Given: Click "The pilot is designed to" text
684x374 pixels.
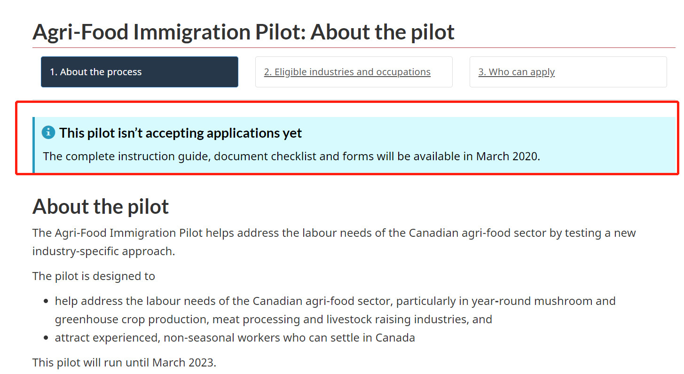Looking at the screenshot, I should [x=94, y=276].
